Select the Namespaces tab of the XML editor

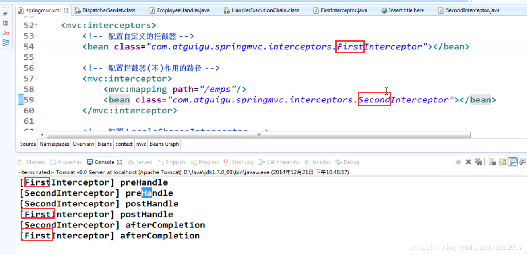click(x=54, y=144)
